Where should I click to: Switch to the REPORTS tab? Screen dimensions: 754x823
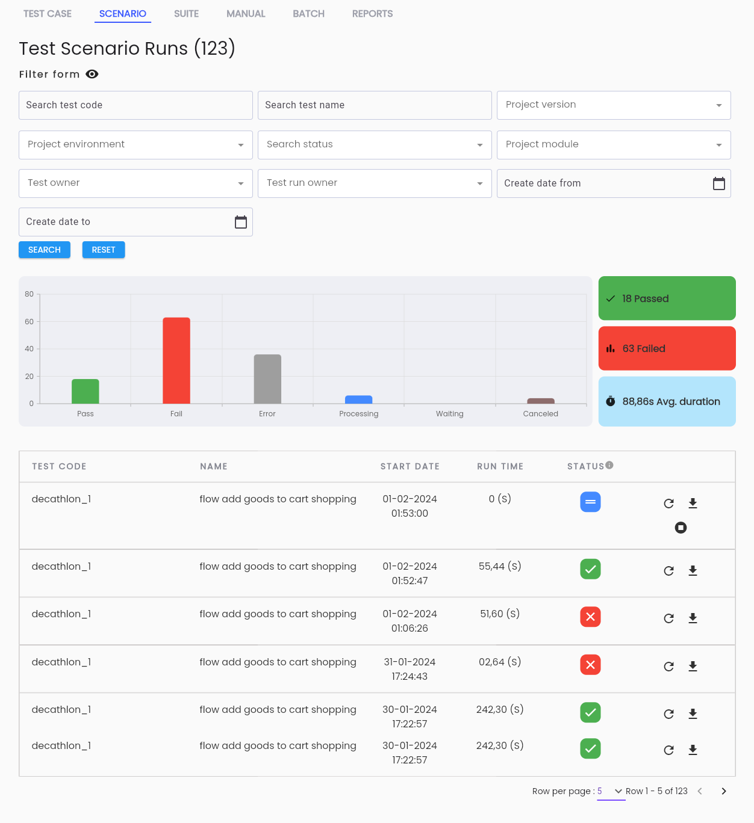372,13
